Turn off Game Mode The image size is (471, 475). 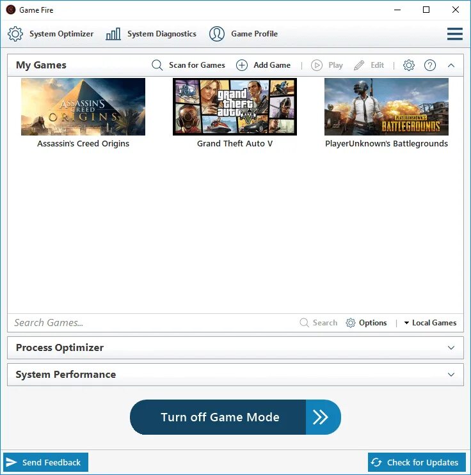click(x=235, y=417)
